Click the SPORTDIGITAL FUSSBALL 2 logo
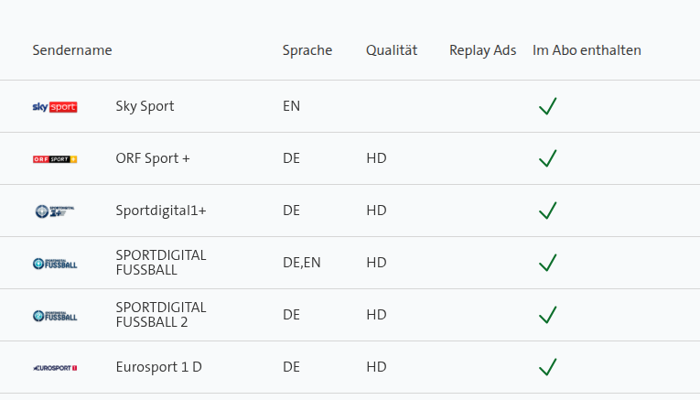The width and height of the screenshot is (700, 400). coord(55,316)
